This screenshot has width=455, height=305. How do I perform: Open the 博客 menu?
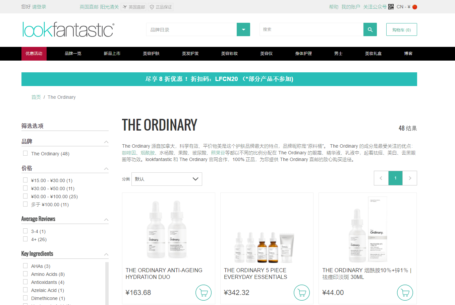(408, 54)
